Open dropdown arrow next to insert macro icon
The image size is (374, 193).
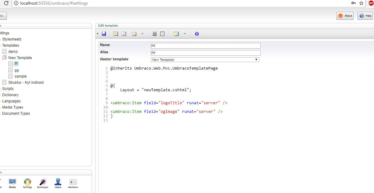[x=142, y=34]
